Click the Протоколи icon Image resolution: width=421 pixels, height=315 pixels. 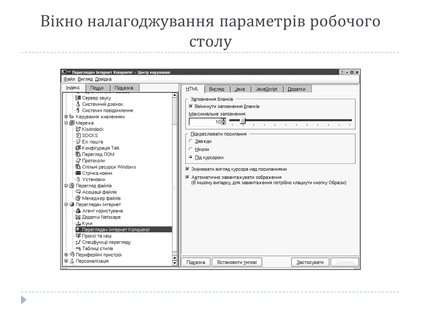(x=78, y=161)
